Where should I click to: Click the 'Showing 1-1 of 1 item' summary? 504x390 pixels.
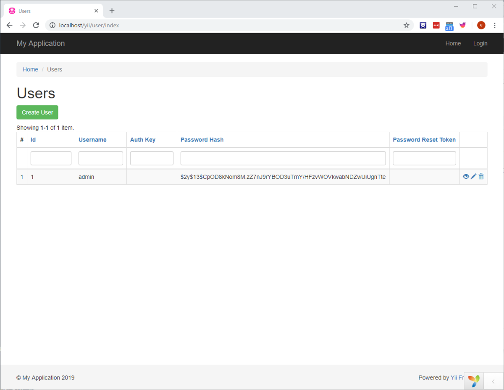click(x=45, y=128)
